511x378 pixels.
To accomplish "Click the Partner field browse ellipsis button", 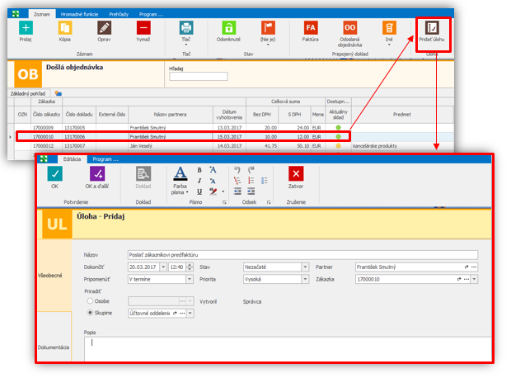I will pyautogui.click(x=474, y=267).
